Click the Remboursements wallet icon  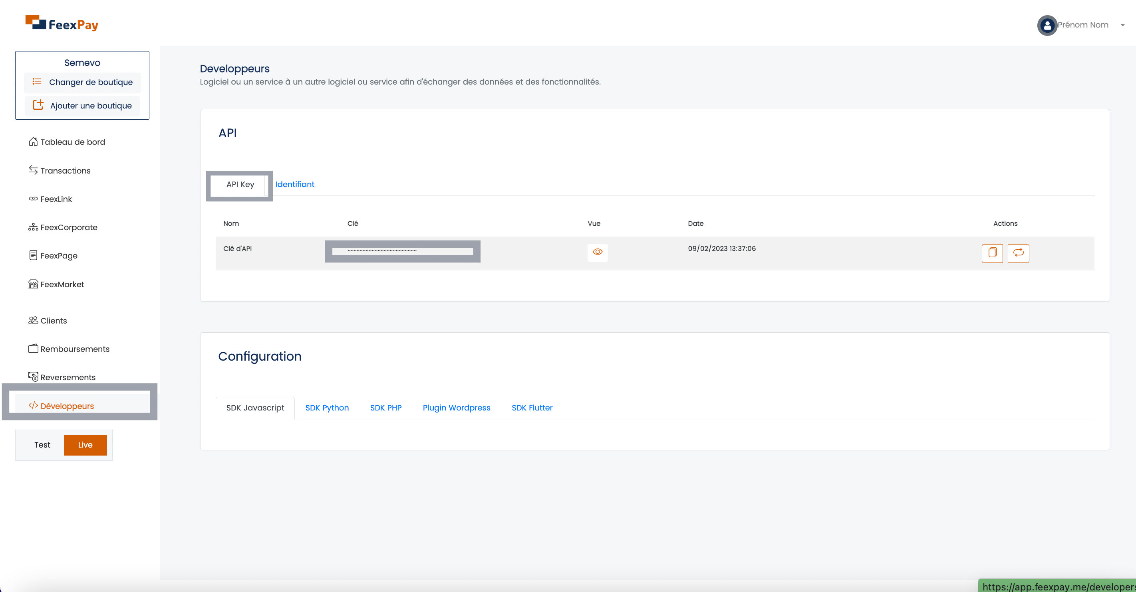33,348
